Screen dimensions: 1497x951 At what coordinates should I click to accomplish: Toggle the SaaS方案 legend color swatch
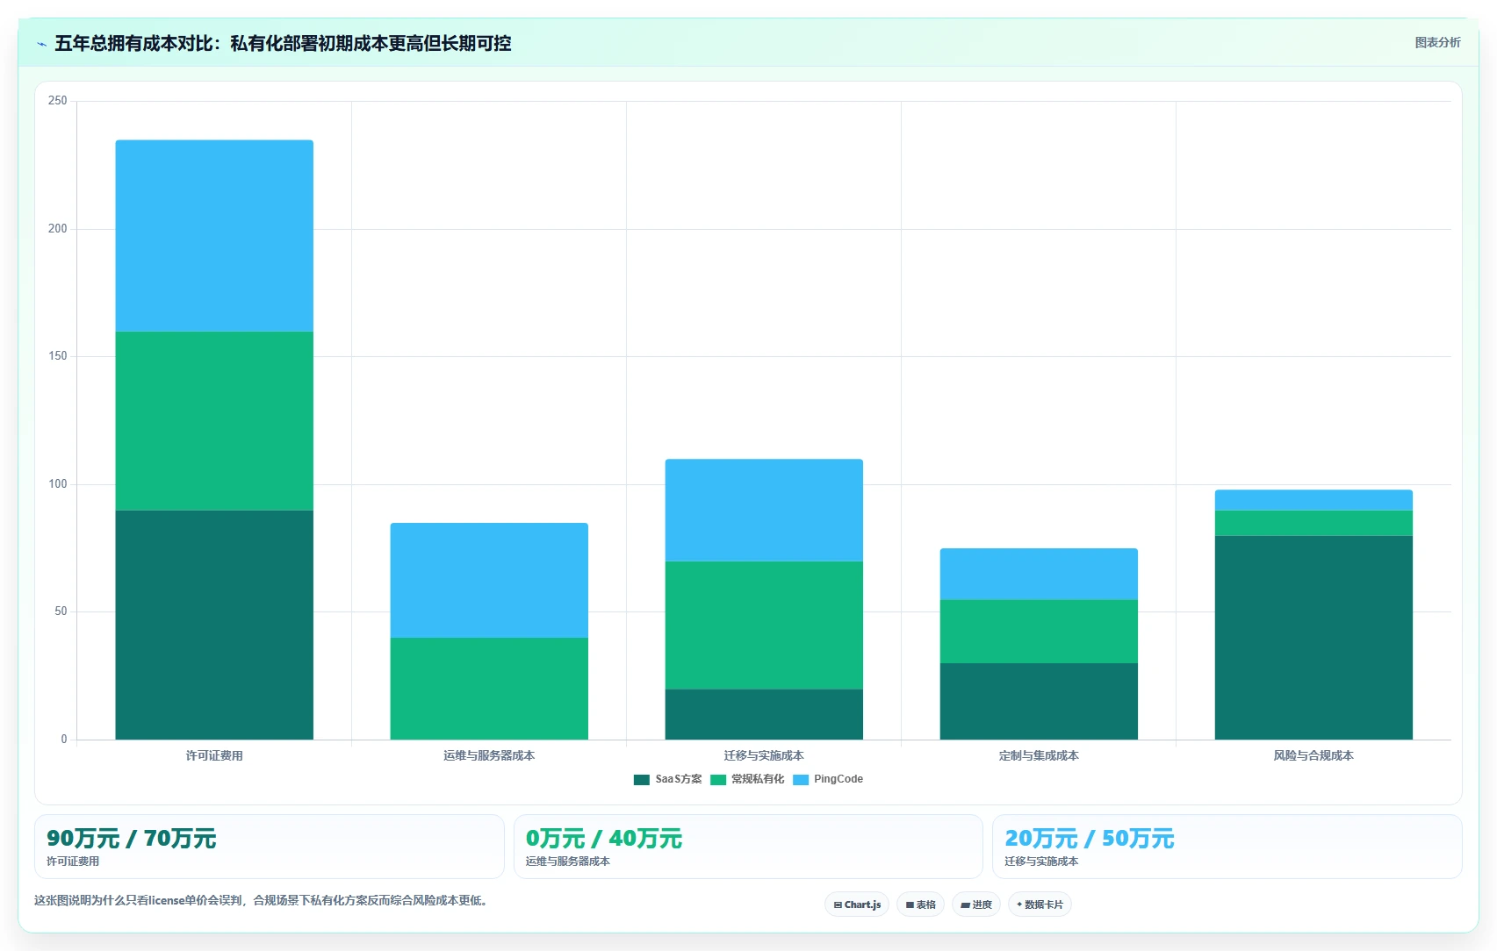click(x=641, y=779)
